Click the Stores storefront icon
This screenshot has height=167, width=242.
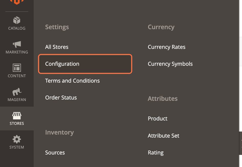pyautogui.click(x=17, y=116)
